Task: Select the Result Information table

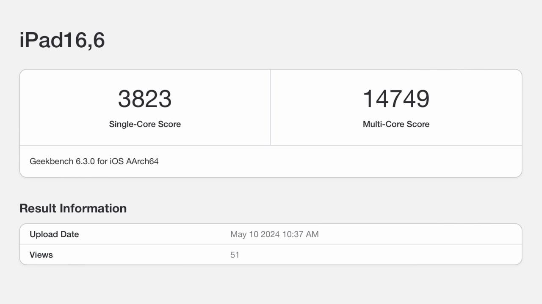Action: [x=271, y=244]
